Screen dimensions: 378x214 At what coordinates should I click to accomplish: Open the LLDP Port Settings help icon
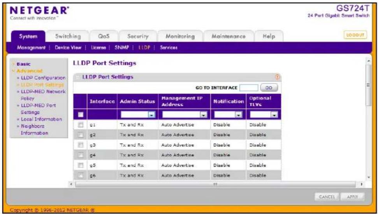coord(277,77)
